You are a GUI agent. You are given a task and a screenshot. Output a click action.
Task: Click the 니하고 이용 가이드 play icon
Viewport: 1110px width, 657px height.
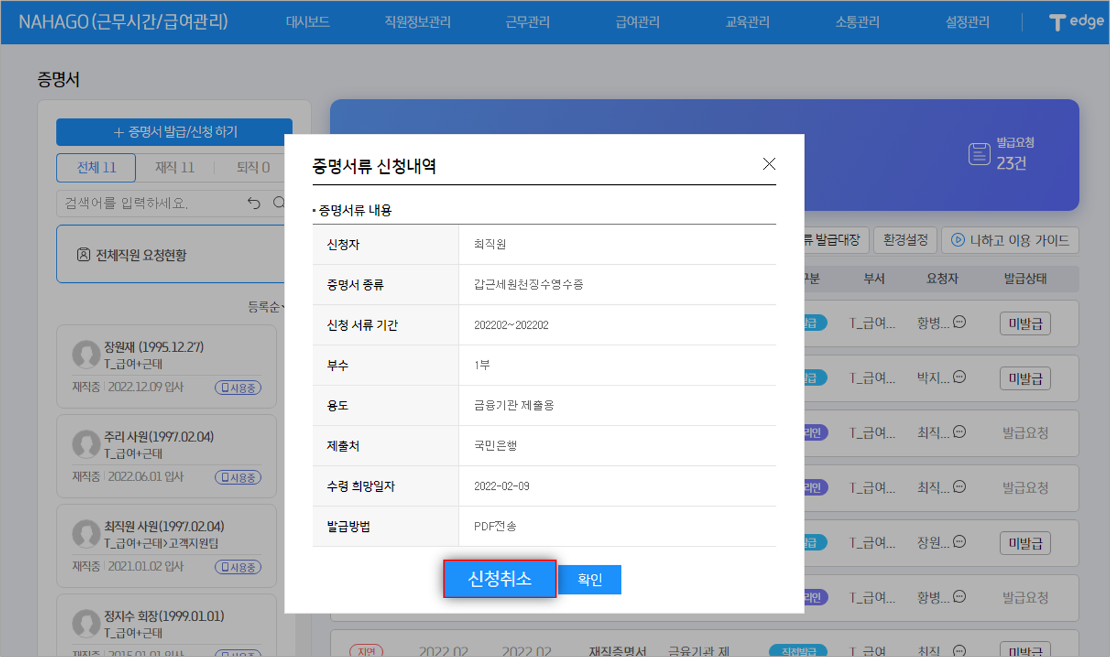point(957,240)
